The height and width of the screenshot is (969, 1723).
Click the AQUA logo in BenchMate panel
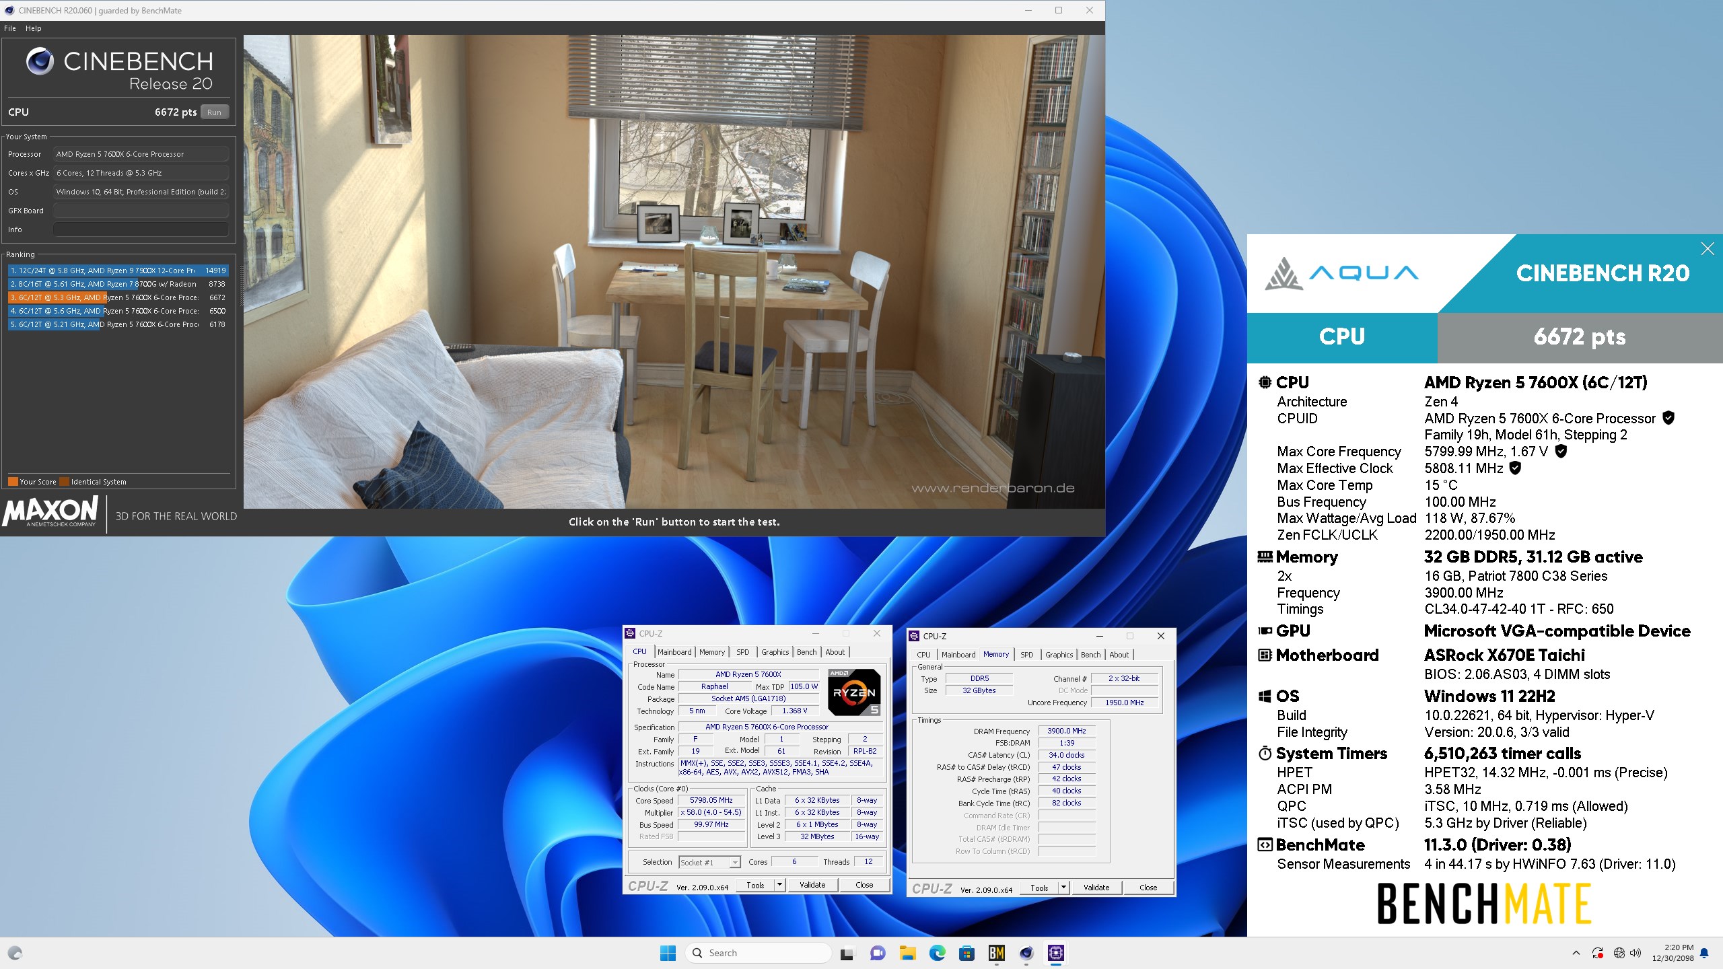point(1341,274)
